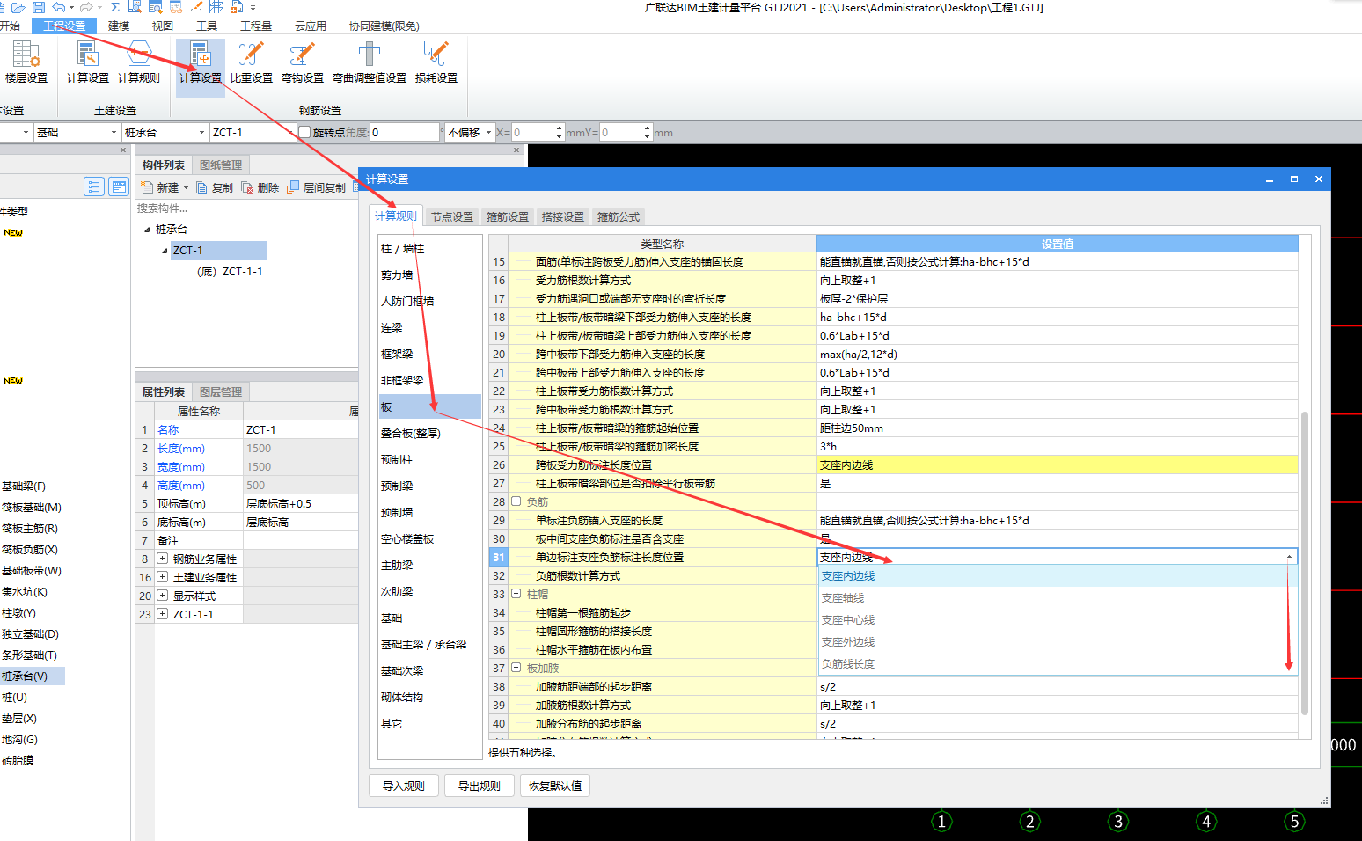Close the left navigation panel
Screen dimensions: 1362x841
[123, 150]
